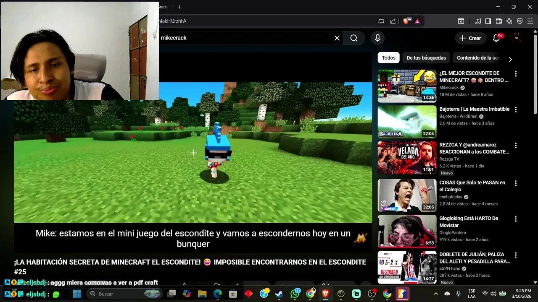The image size is (538, 302).
Task: Open options menu for REZZGA Y andreamaroz video
Action: pyautogui.click(x=516, y=146)
